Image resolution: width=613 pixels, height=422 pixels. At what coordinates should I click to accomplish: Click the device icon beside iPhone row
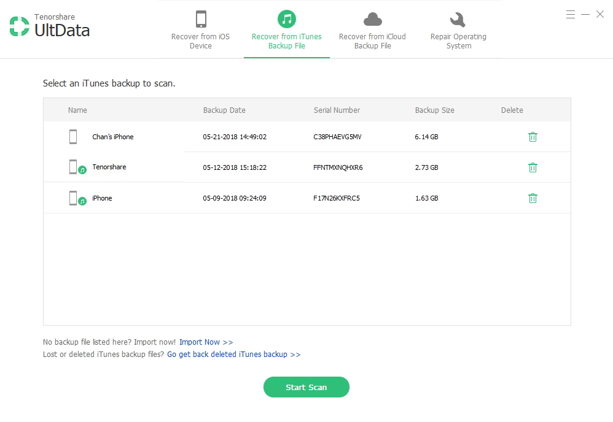pos(77,198)
